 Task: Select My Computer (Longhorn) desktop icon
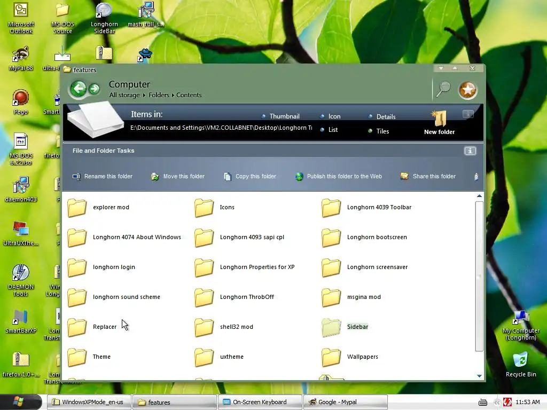(521, 325)
